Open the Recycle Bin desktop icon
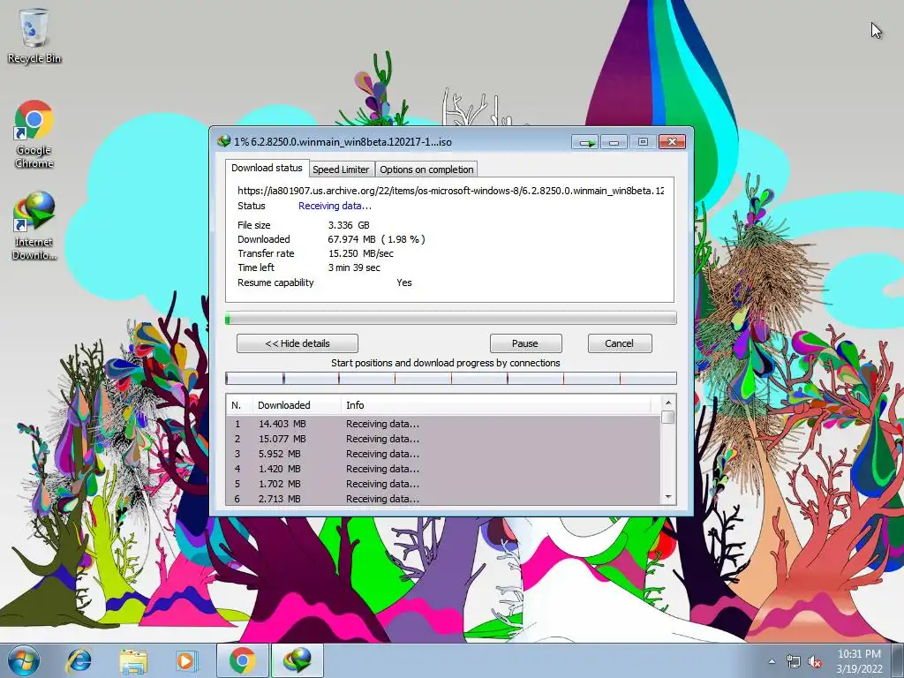 tap(34, 36)
